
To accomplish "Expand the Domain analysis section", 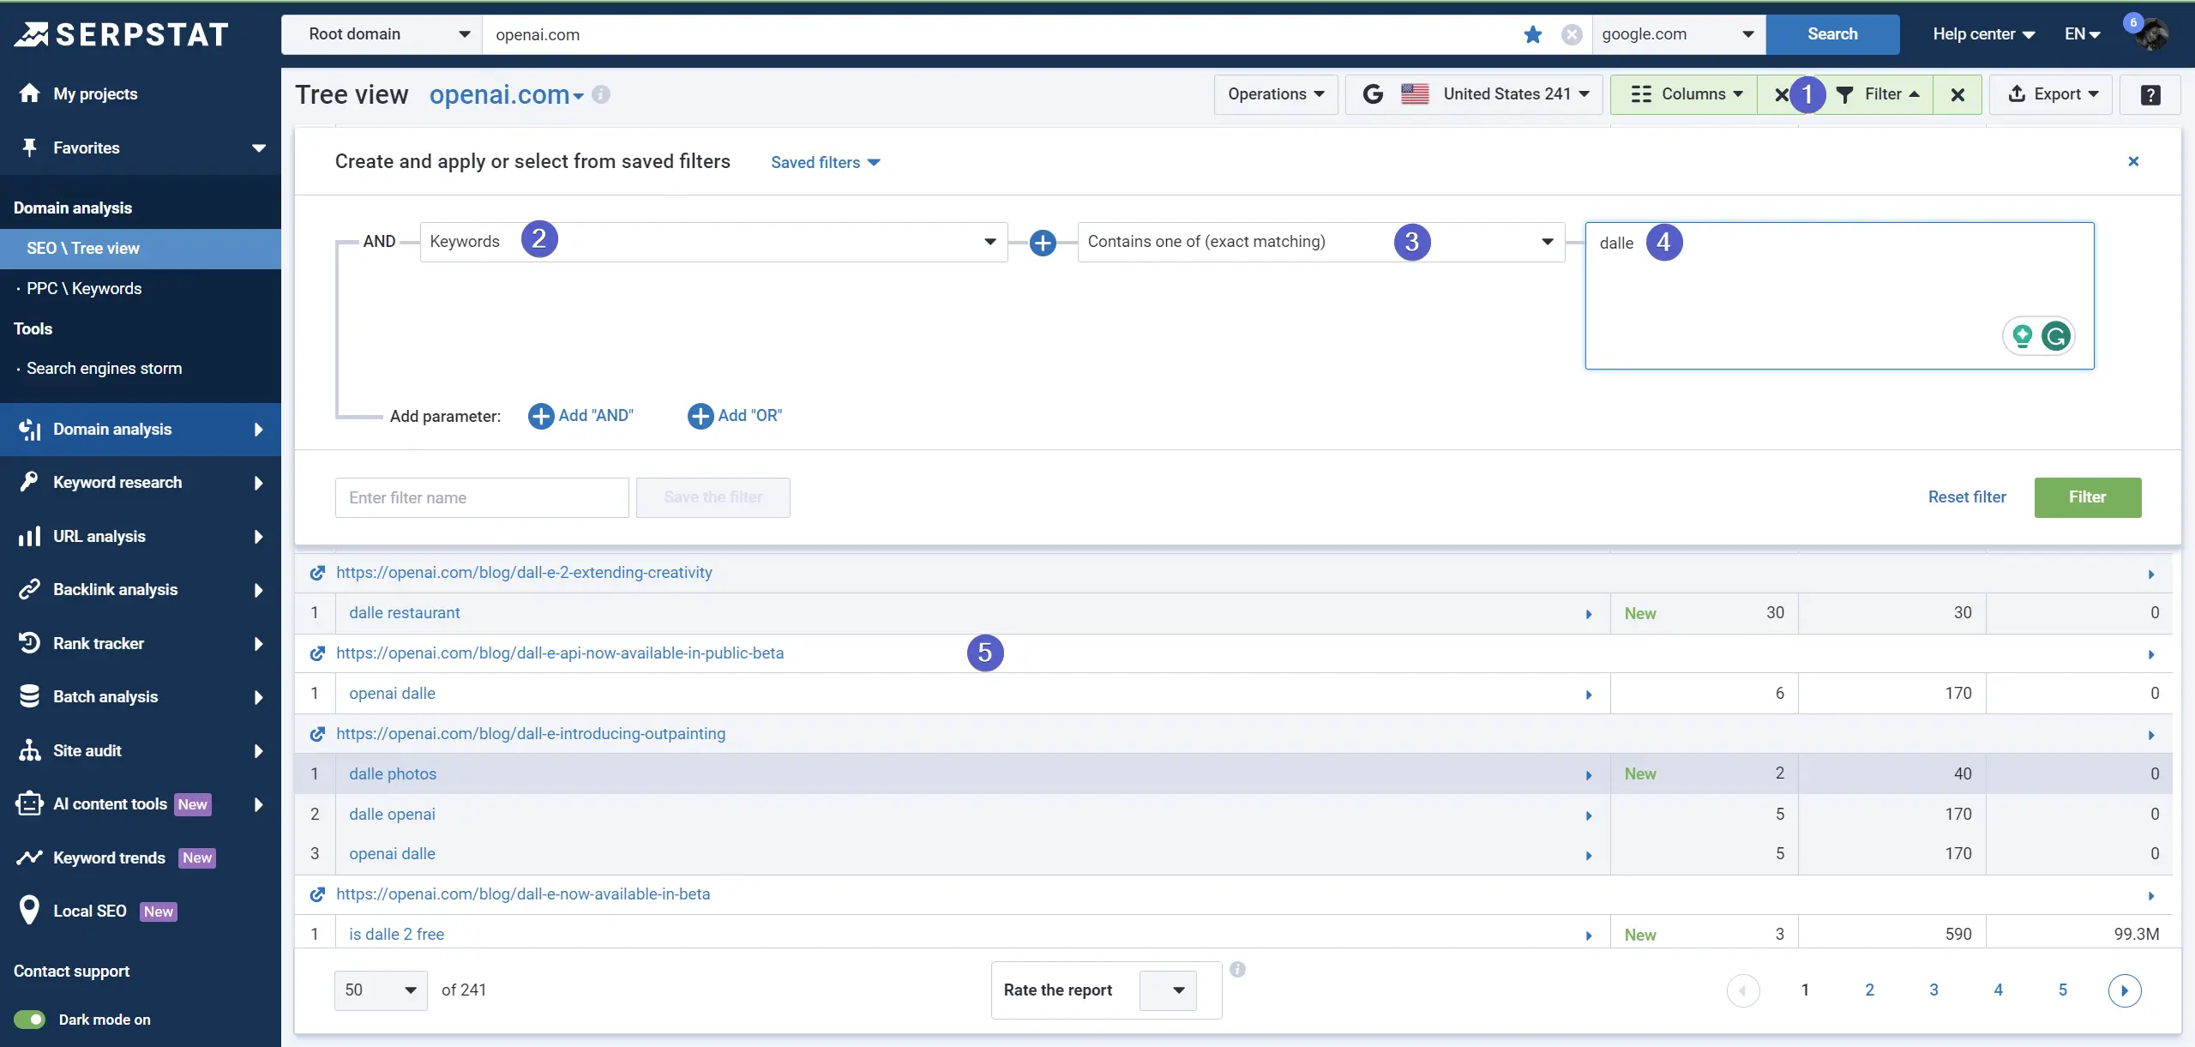I will pos(256,430).
